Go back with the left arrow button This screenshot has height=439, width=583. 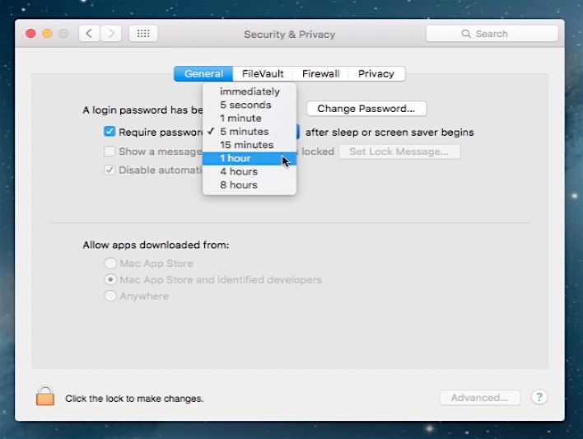tap(89, 34)
